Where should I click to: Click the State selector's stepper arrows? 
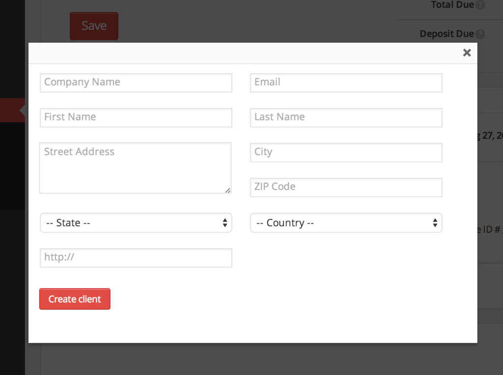coord(225,223)
